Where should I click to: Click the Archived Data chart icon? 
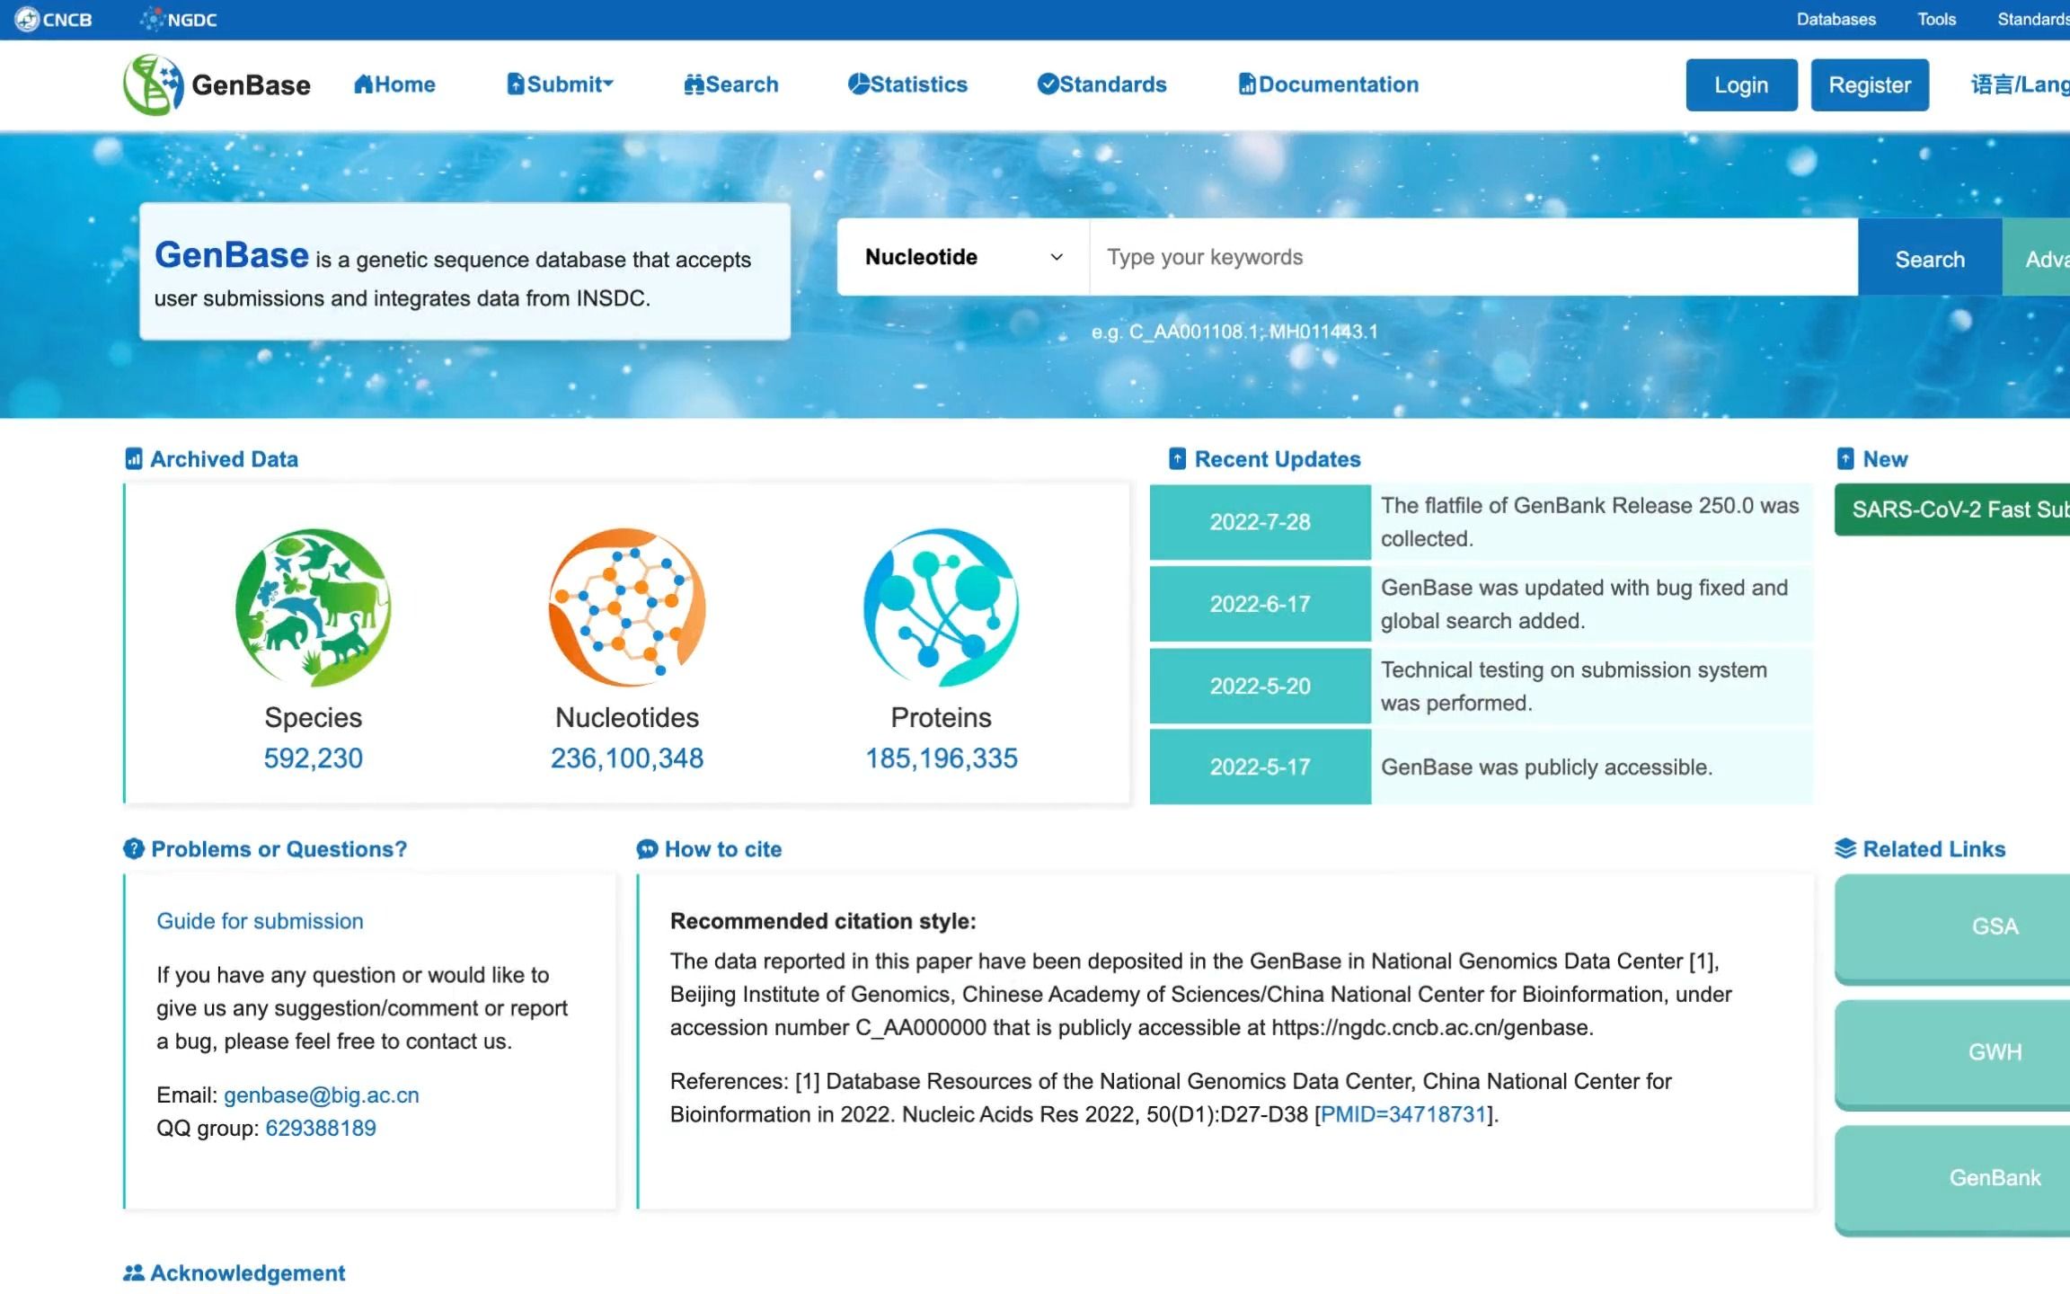(x=134, y=459)
